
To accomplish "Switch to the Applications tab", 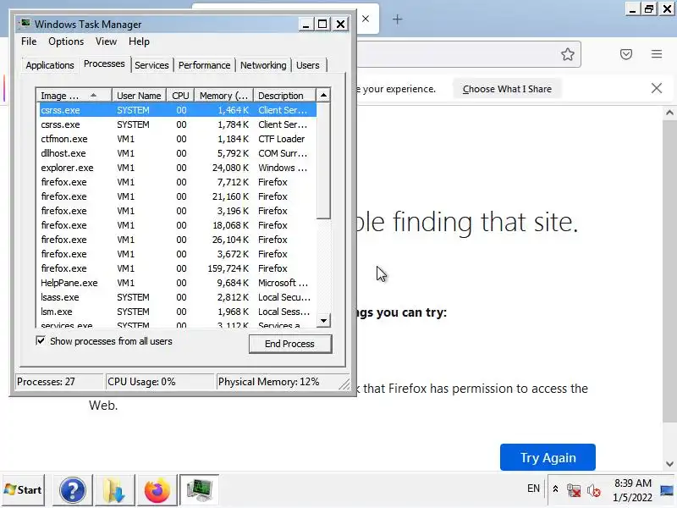I will pyautogui.click(x=50, y=65).
